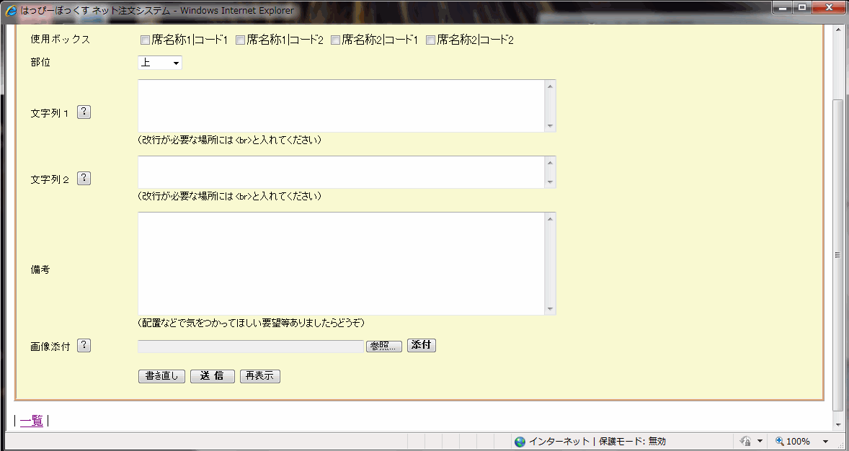The image size is (849, 451).
Task: Click the 送 信 submit button
Action: [212, 376]
